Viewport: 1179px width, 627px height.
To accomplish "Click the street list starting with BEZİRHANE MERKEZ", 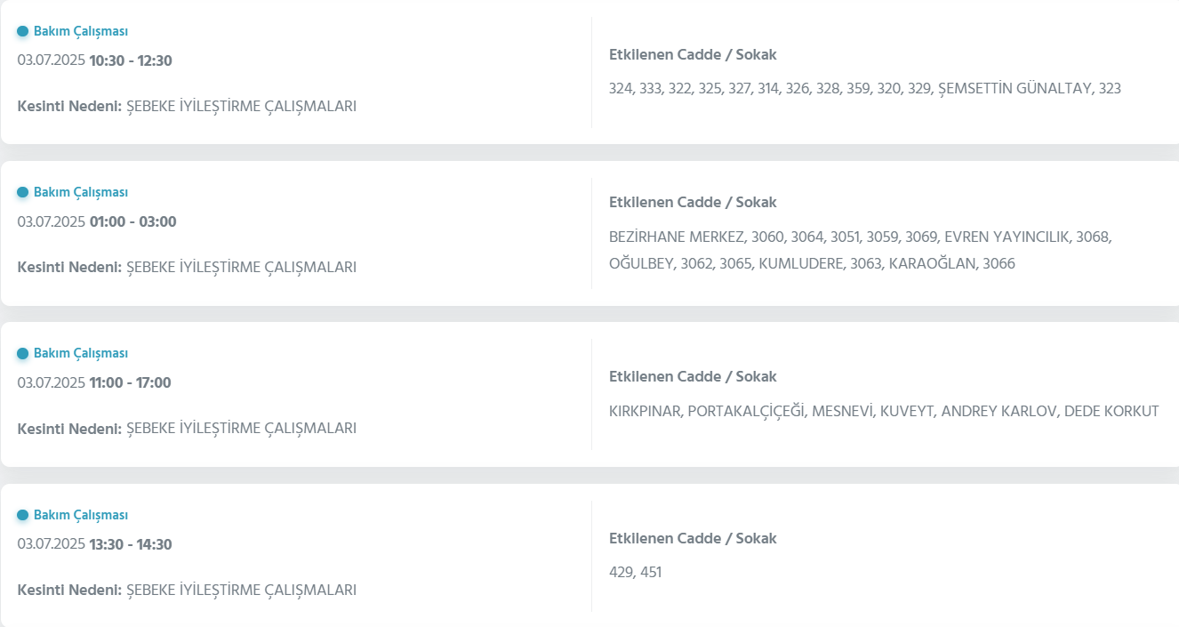I will [860, 251].
